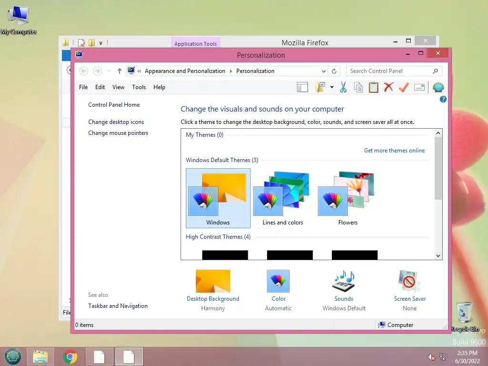The image size is (488, 366).
Task: Click the Desktop Background text link
Action: coord(213,299)
